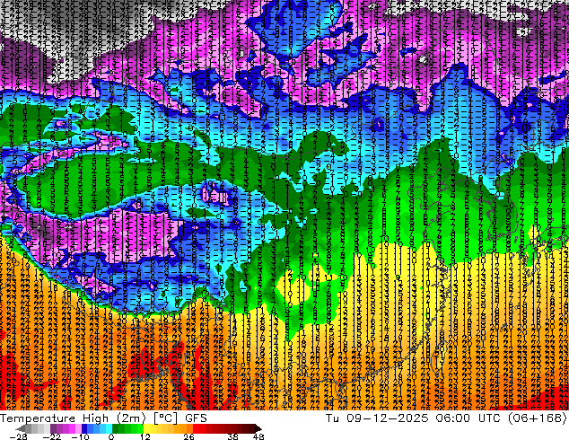Click the dark right arrow end of the color scale

point(258,428)
